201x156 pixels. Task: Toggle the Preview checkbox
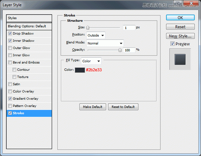(x=173, y=44)
